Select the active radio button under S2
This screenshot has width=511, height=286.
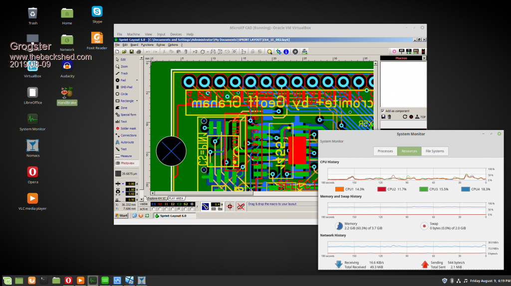coord(186,209)
